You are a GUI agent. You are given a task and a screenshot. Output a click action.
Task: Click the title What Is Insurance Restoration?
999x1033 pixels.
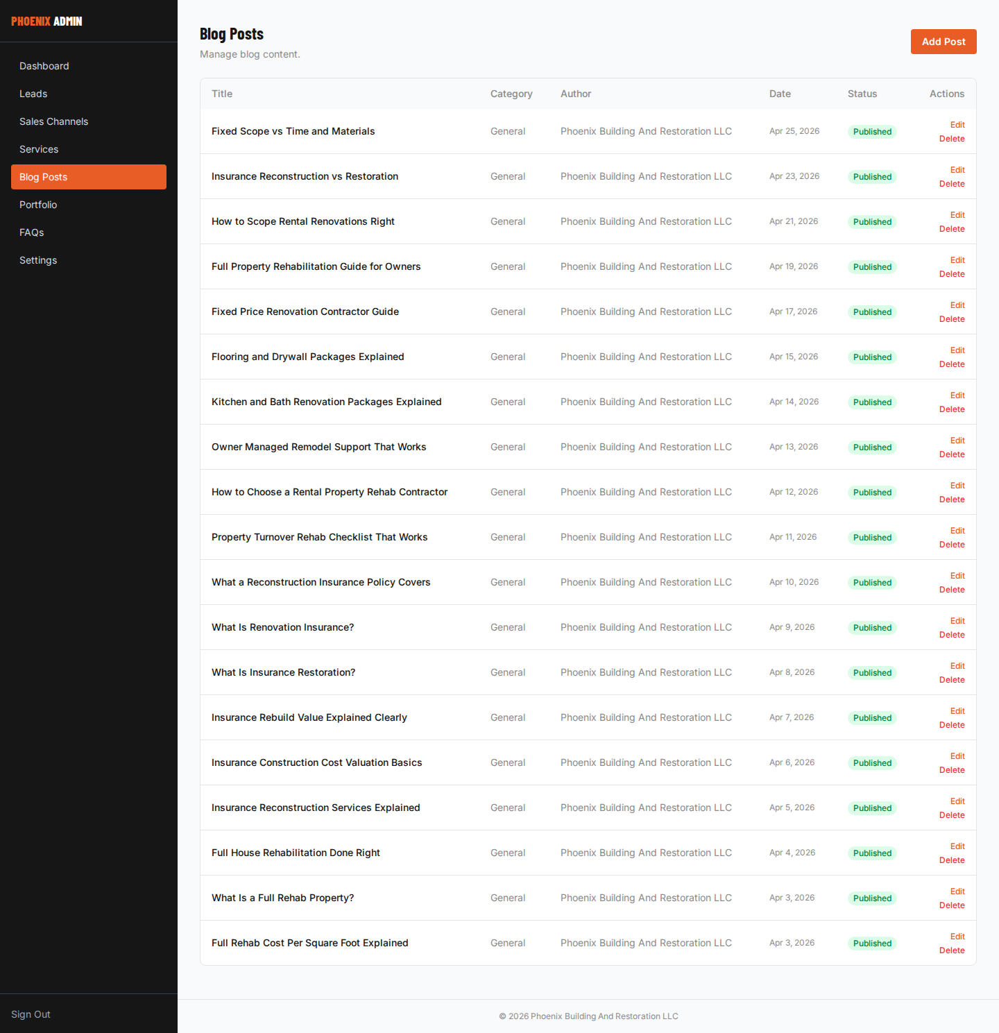[x=283, y=672]
